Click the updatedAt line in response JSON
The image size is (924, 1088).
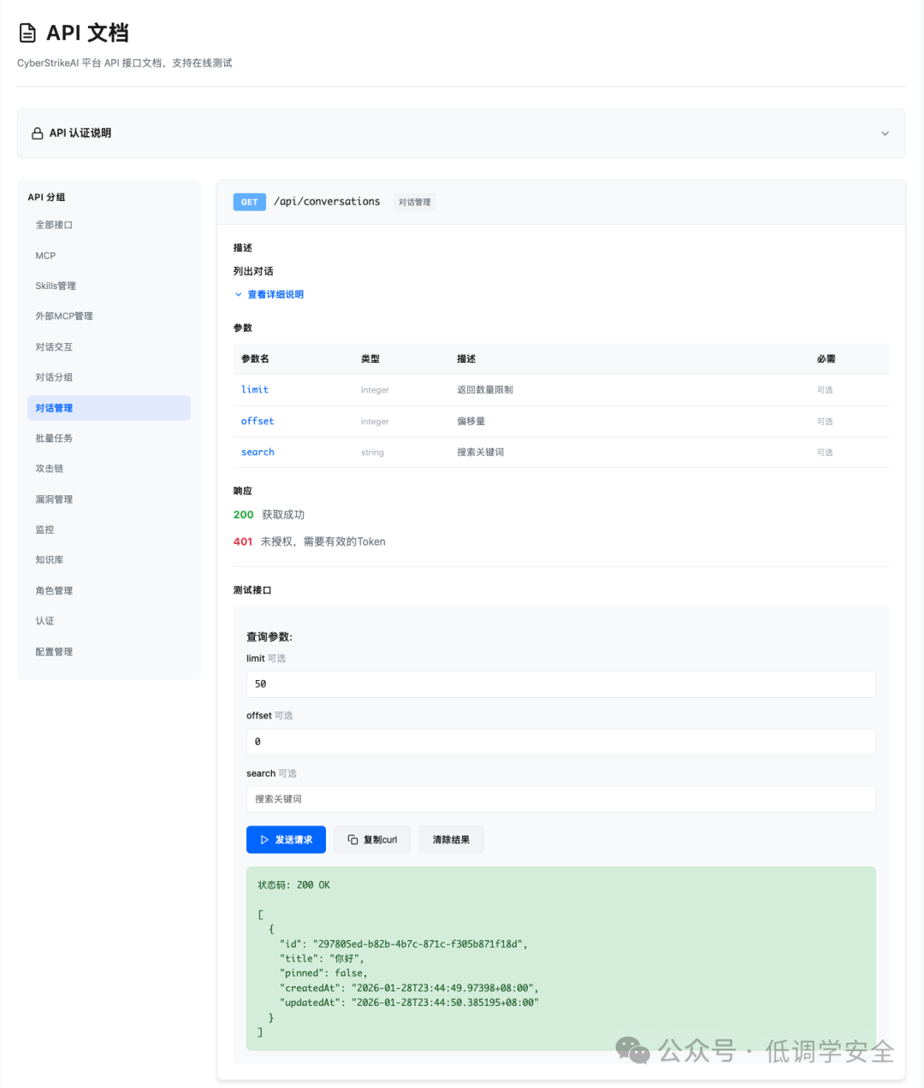coord(409,1002)
